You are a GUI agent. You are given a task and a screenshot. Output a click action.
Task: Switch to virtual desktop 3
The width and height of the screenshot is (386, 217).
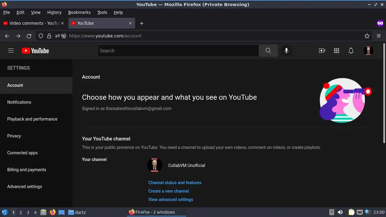tap(28, 212)
